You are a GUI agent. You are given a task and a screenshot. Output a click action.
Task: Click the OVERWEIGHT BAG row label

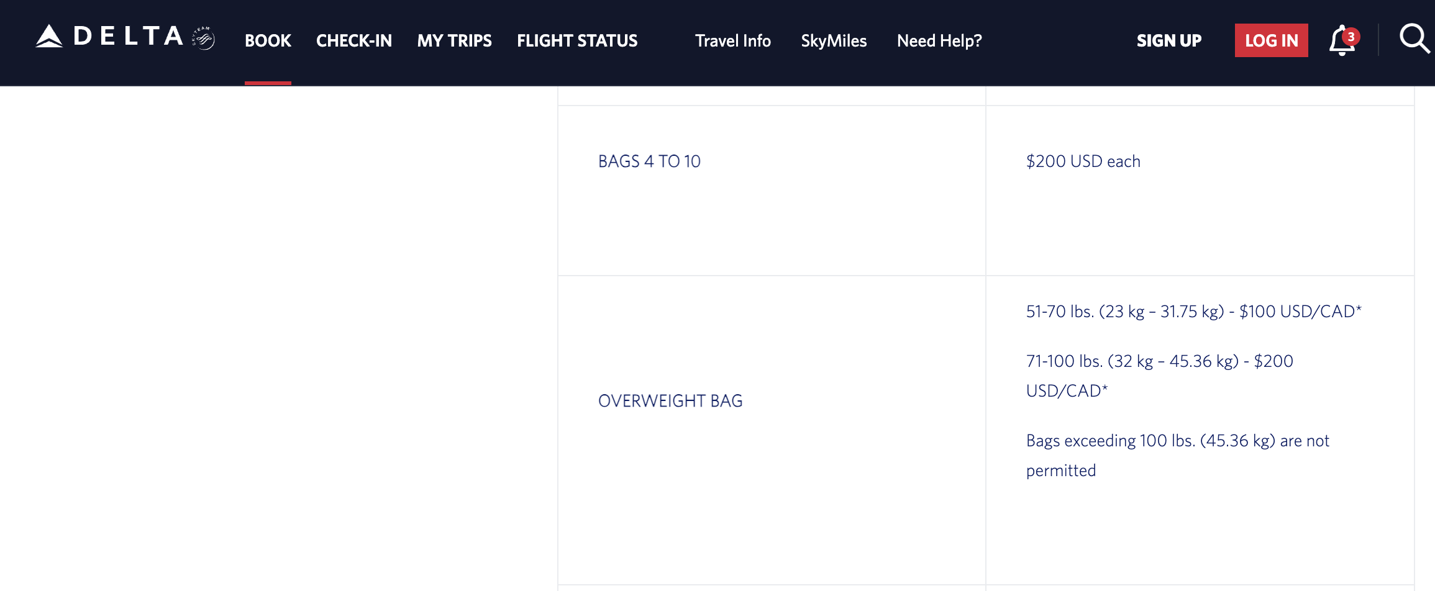[670, 401]
